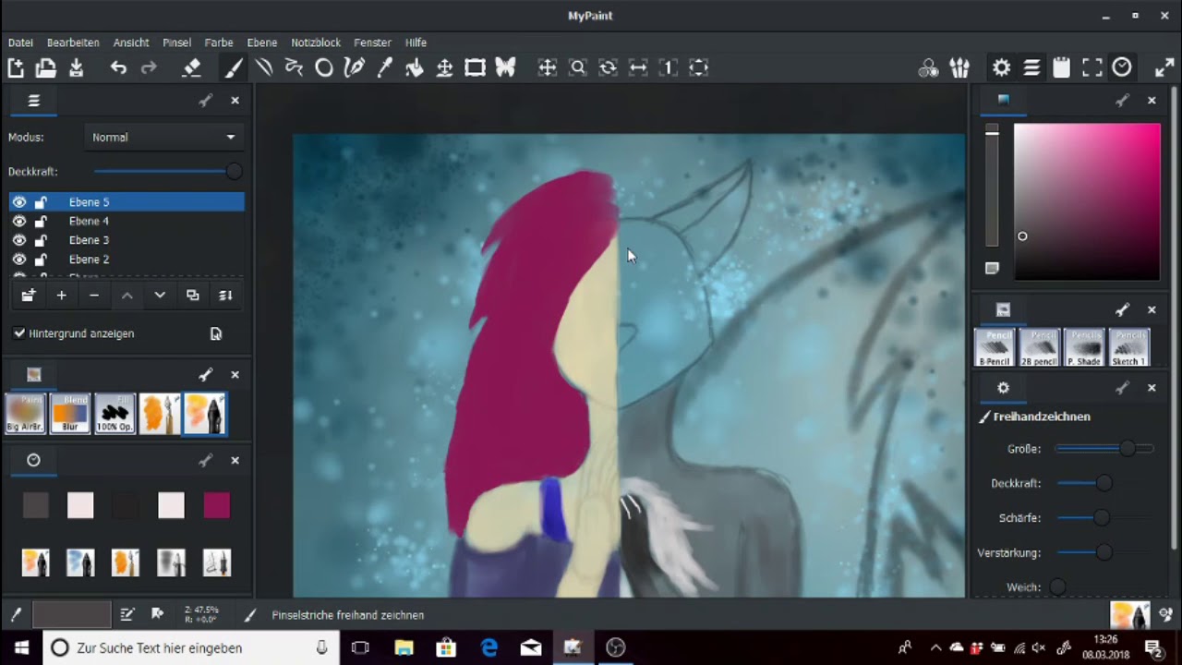Toggle the eraser mode icon
This screenshot has height=665, width=1182.
(191, 67)
